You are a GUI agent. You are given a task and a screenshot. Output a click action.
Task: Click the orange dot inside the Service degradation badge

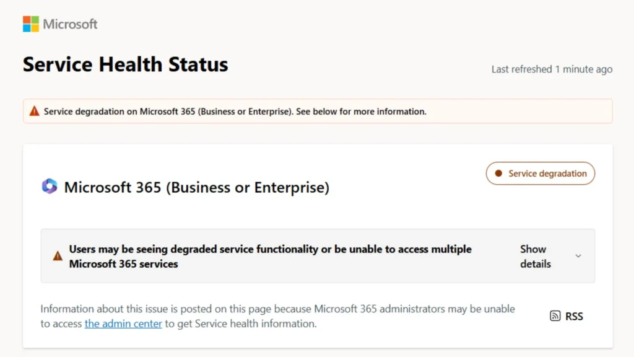[498, 174]
